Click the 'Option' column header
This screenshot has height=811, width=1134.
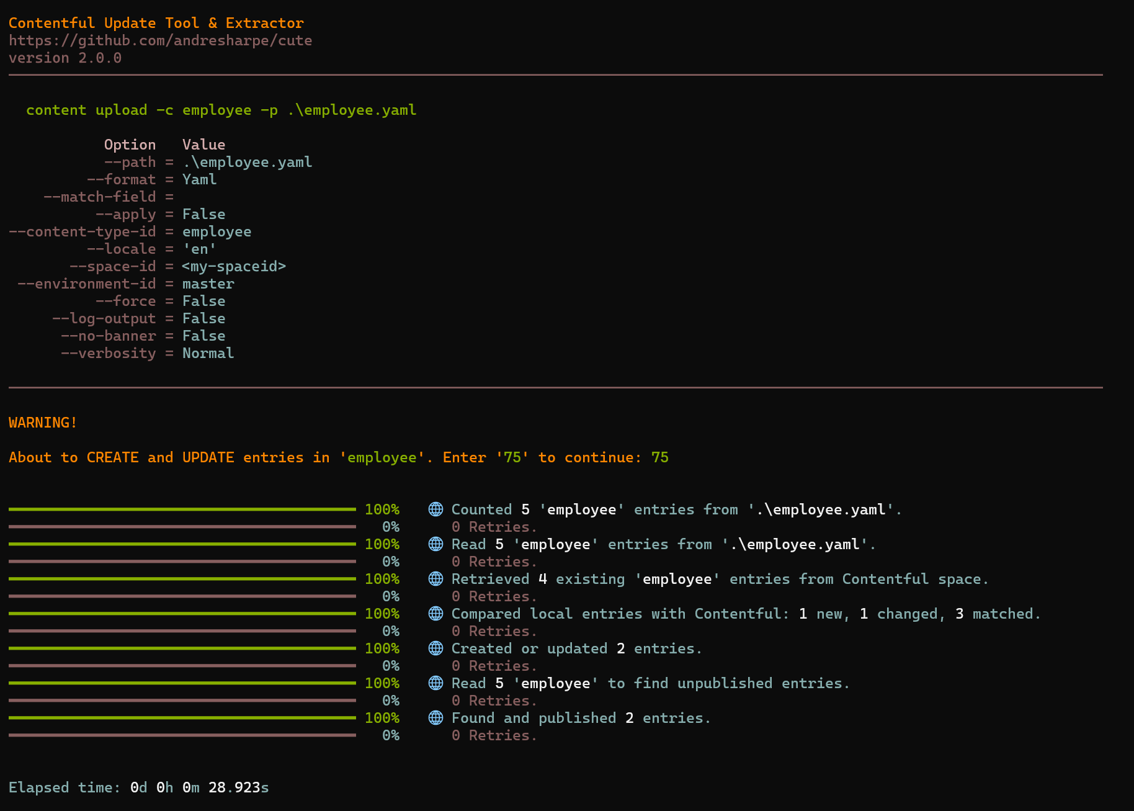130,145
